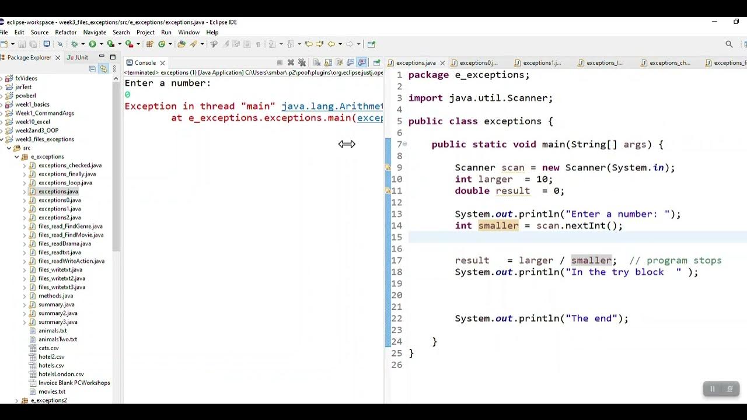Click line 15 in the code editor
747x420 pixels.
click(578, 237)
